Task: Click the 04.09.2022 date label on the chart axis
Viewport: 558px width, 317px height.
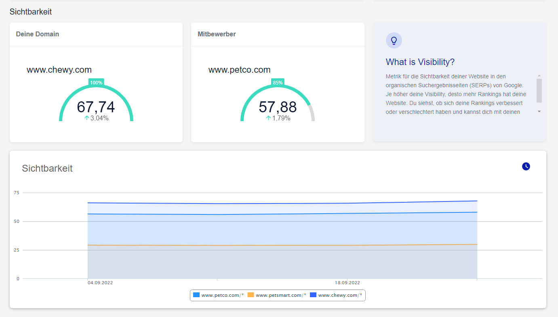Action: click(x=100, y=283)
